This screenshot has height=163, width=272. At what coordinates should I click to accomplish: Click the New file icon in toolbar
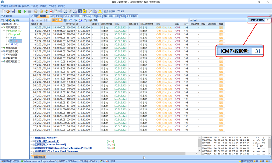point(3,11)
